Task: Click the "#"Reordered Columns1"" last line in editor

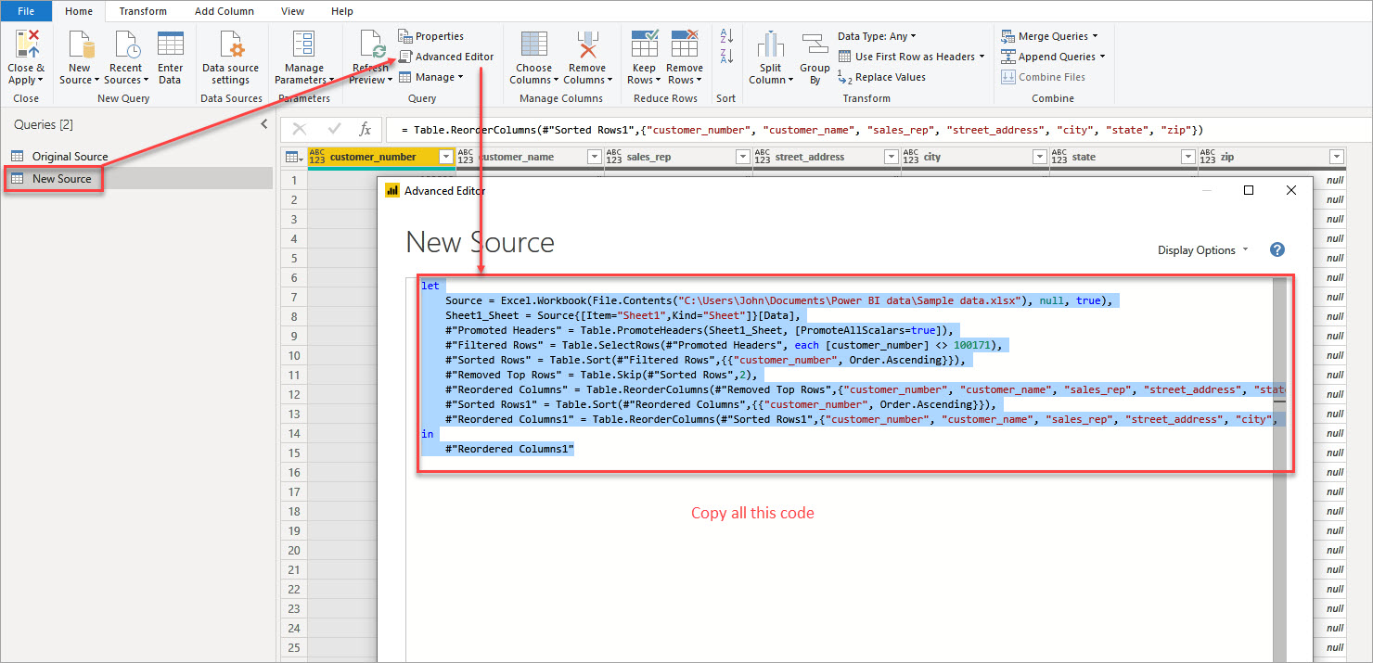Action: point(509,449)
